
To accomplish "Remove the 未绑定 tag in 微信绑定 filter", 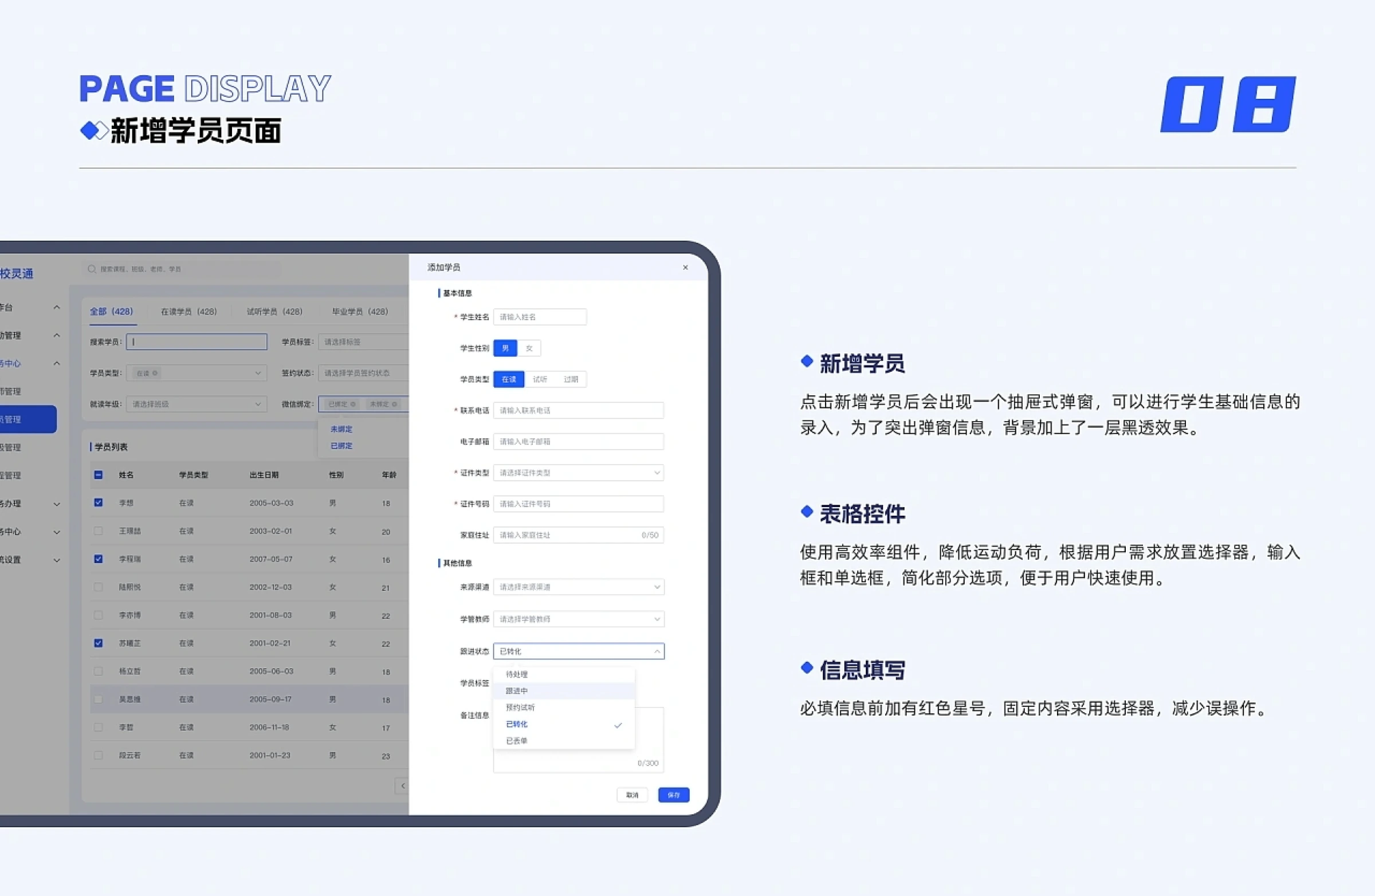I will (395, 404).
